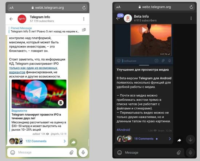Open the more options menu in Telegram Info
The image size is (200, 161).
84,19
